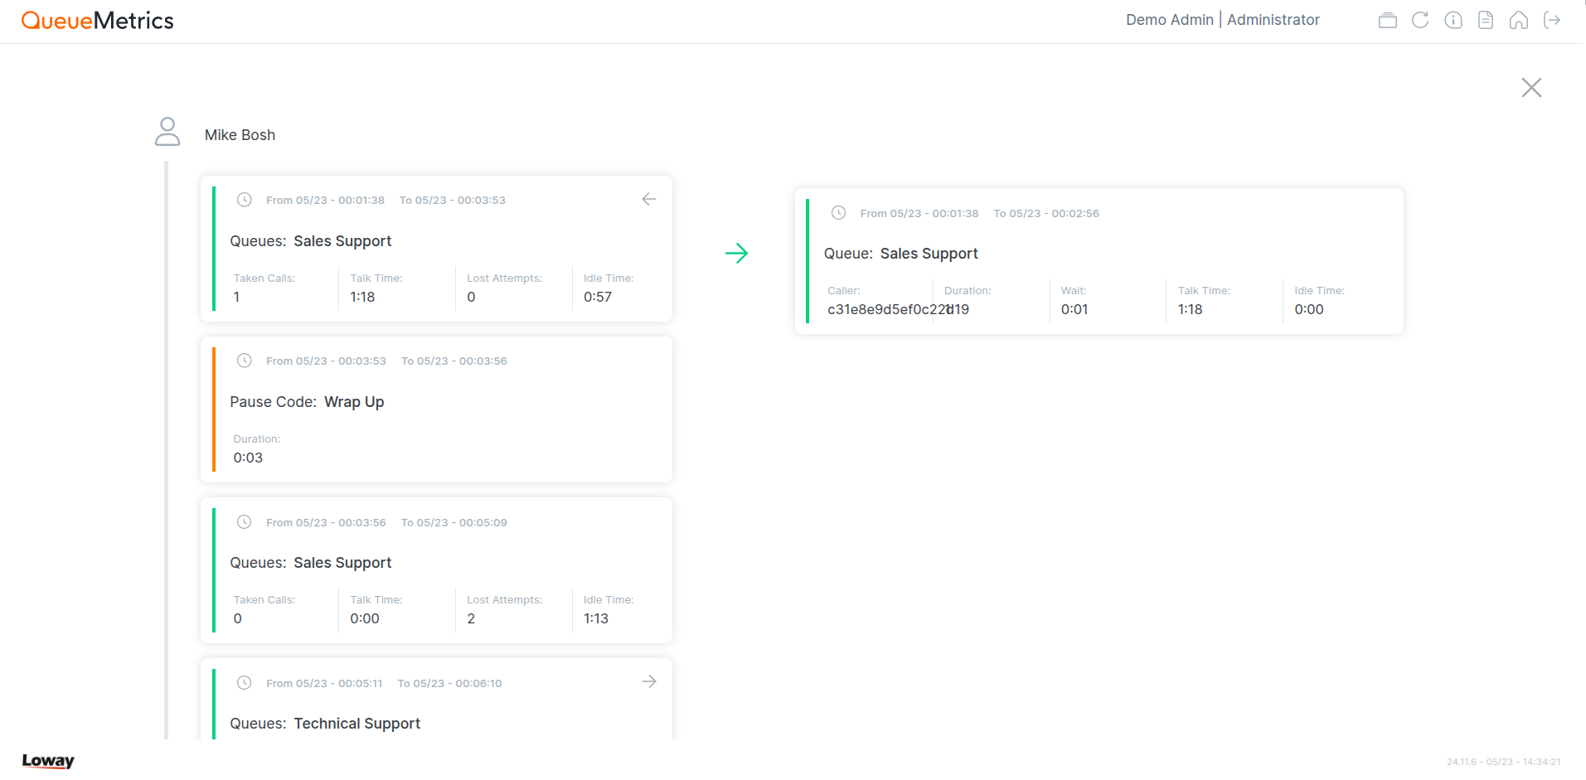
Task: Click the green arrow between the two panels
Action: point(737,253)
